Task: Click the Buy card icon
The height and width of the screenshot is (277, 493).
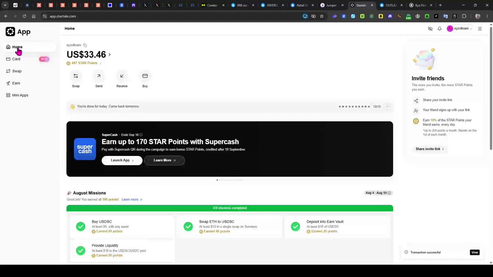Action: pos(145,76)
